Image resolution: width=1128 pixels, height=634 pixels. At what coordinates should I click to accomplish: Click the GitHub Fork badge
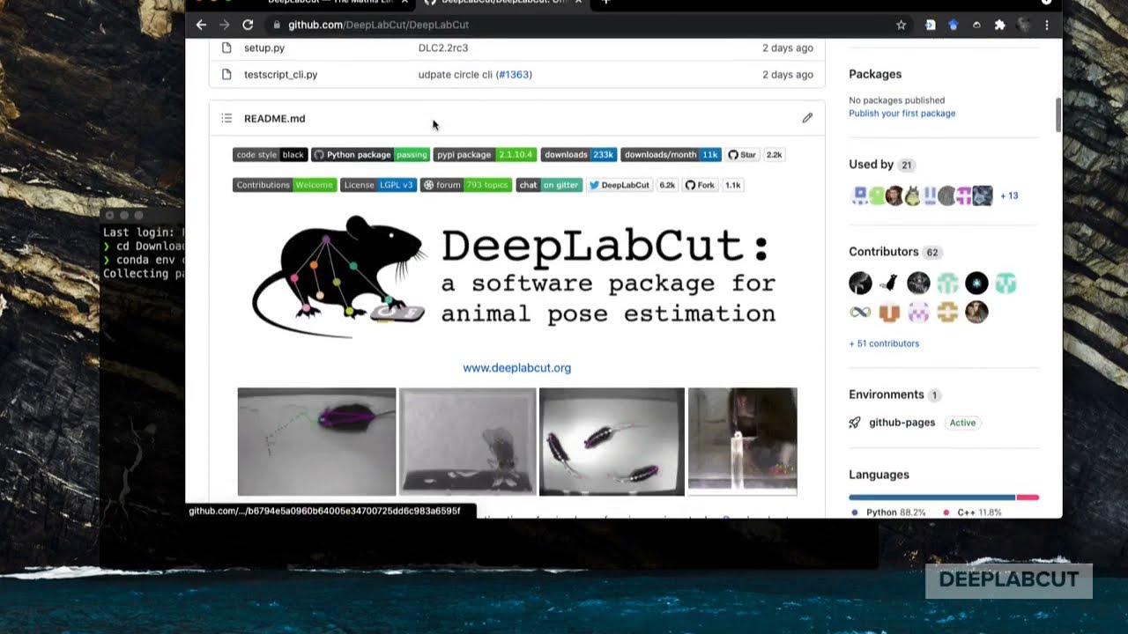point(701,185)
